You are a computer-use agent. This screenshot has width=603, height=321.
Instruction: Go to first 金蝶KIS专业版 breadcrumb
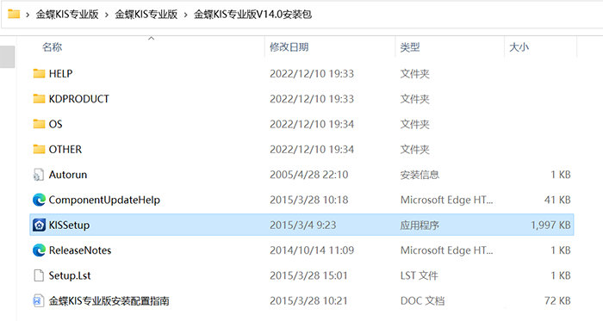(x=67, y=15)
